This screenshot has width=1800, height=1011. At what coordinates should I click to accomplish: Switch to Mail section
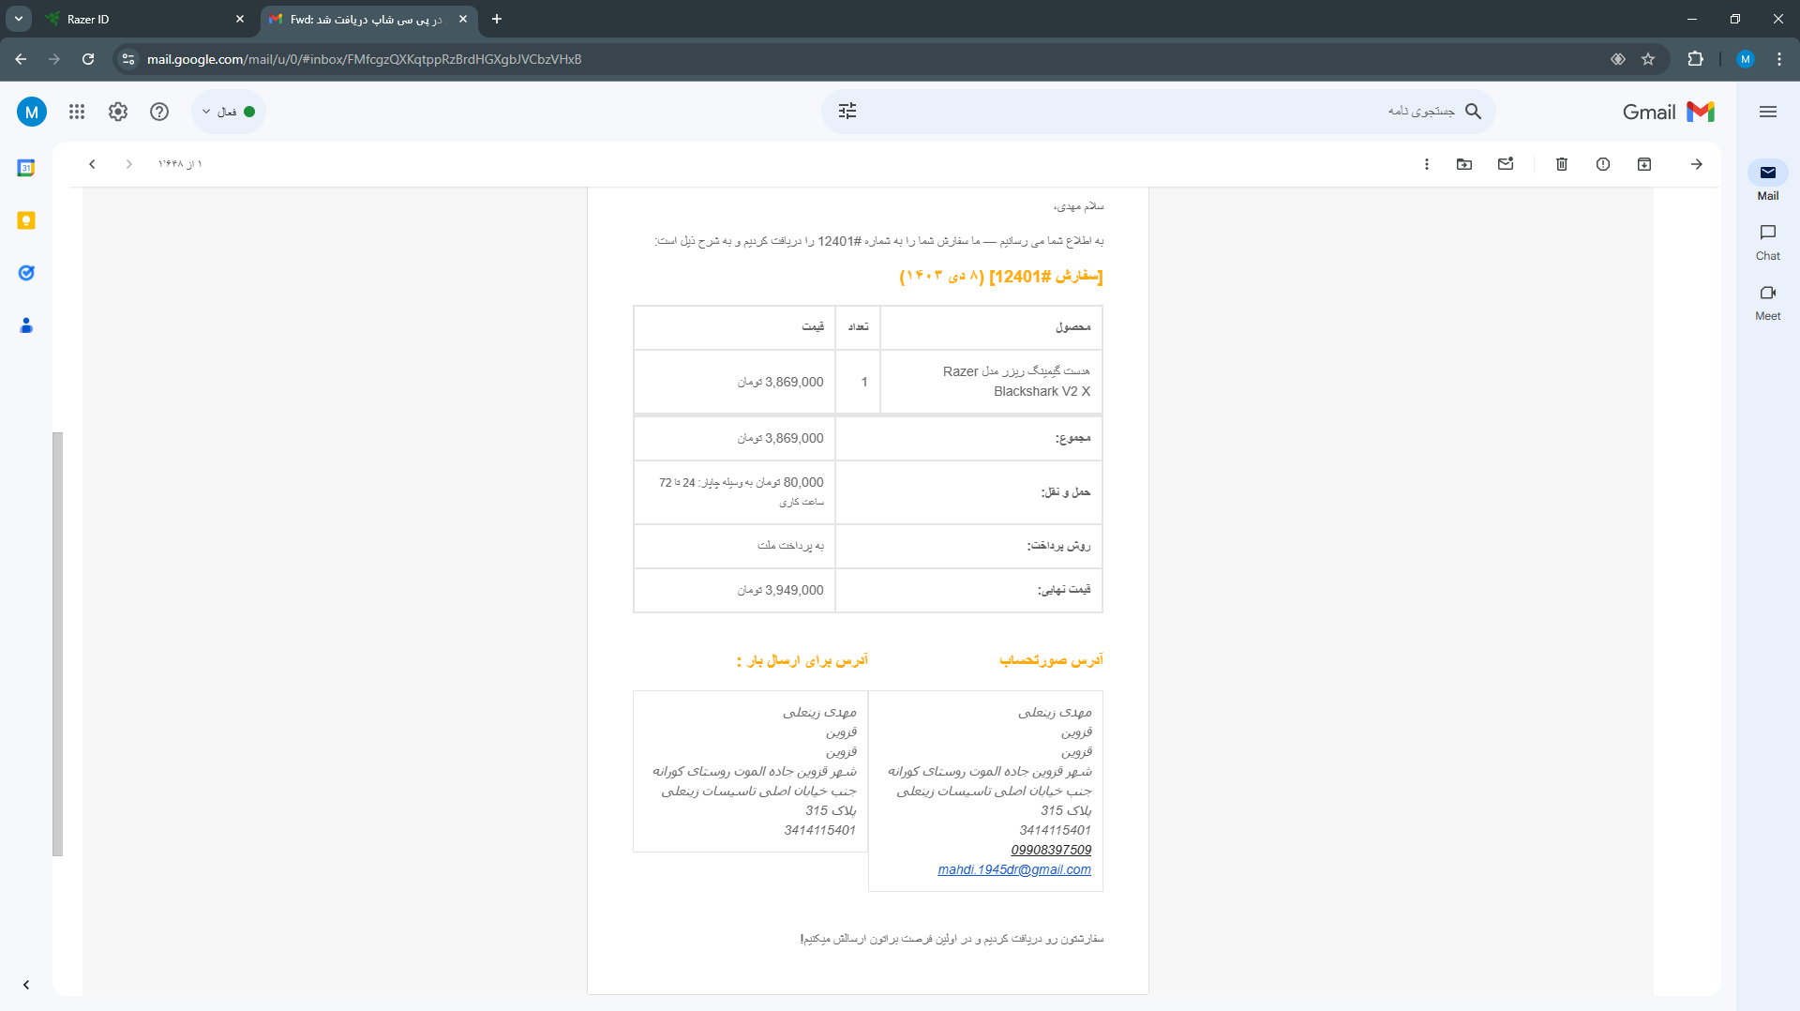(x=1768, y=182)
